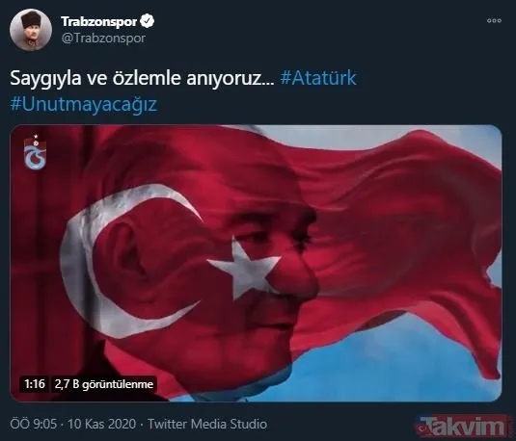
Task: Open the ÖÖ 9:05 tweet timestamp
Action: 34,424
